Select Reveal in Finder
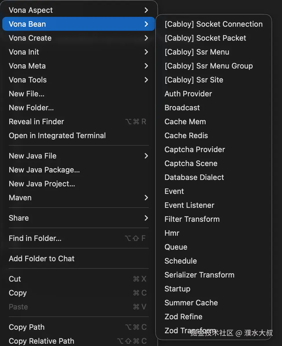The height and width of the screenshot is (346, 282). pos(36,121)
